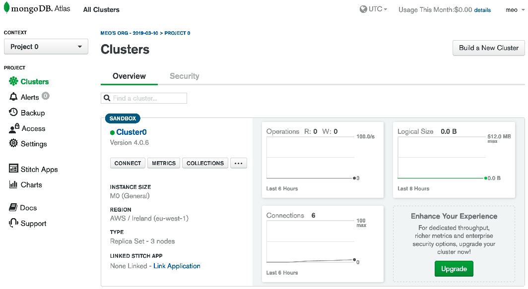Click the AWS / Ireland (eu-west-1) region text

point(149,218)
